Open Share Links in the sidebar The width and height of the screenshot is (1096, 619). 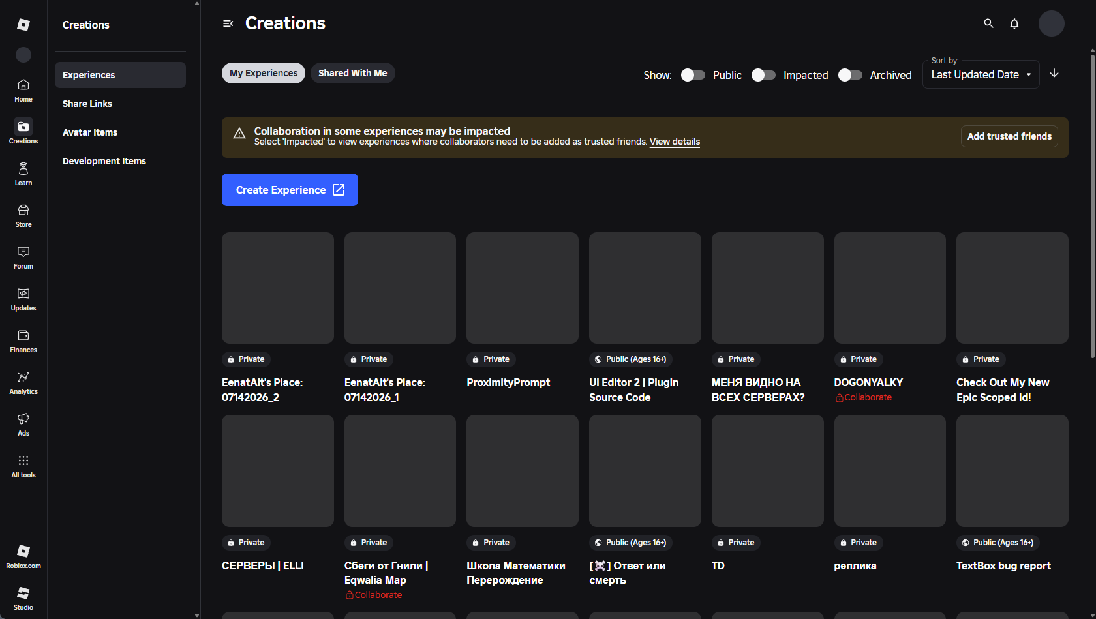point(120,104)
